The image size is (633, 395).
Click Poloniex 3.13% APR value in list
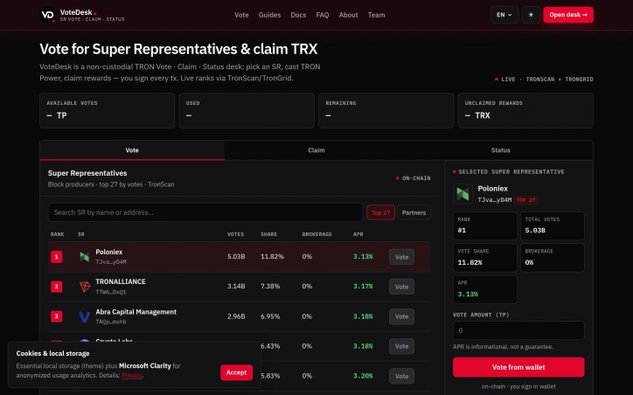[363, 257]
